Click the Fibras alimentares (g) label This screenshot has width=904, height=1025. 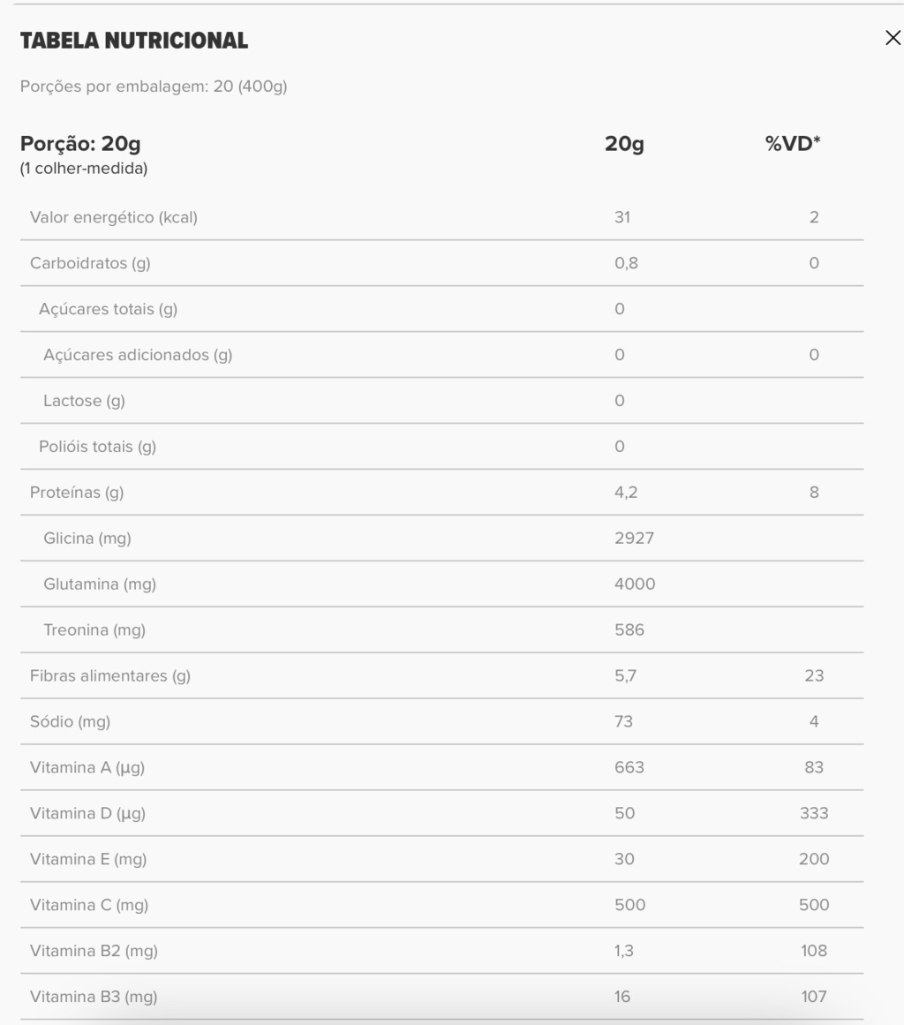point(110,675)
